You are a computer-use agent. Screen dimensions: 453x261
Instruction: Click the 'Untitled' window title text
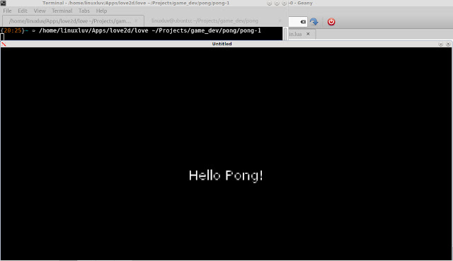pos(222,44)
